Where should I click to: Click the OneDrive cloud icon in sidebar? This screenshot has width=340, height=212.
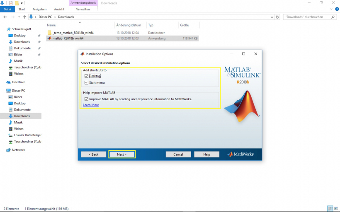pyautogui.click(x=9, y=82)
